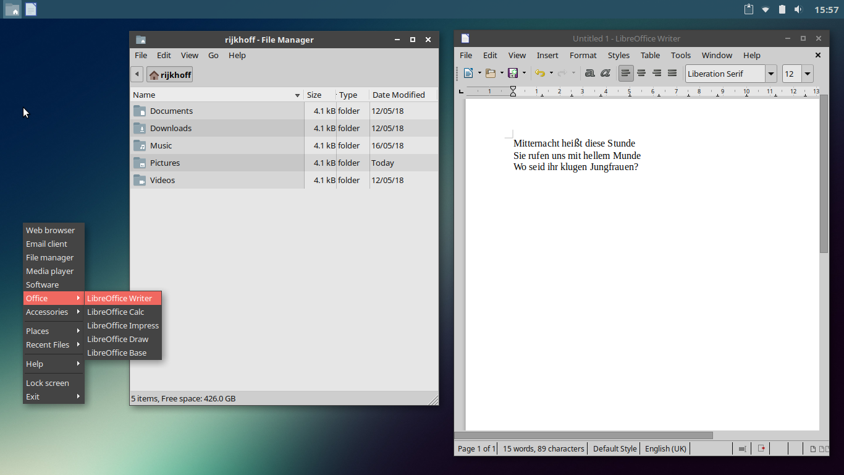Click the italic 'a' style icon in Writer
The height and width of the screenshot is (475, 844).
pyautogui.click(x=606, y=73)
